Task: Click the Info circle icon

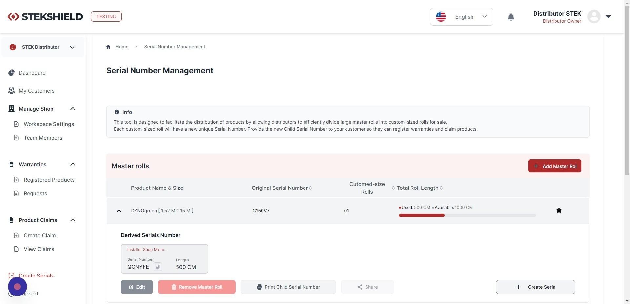Action: [117, 112]
